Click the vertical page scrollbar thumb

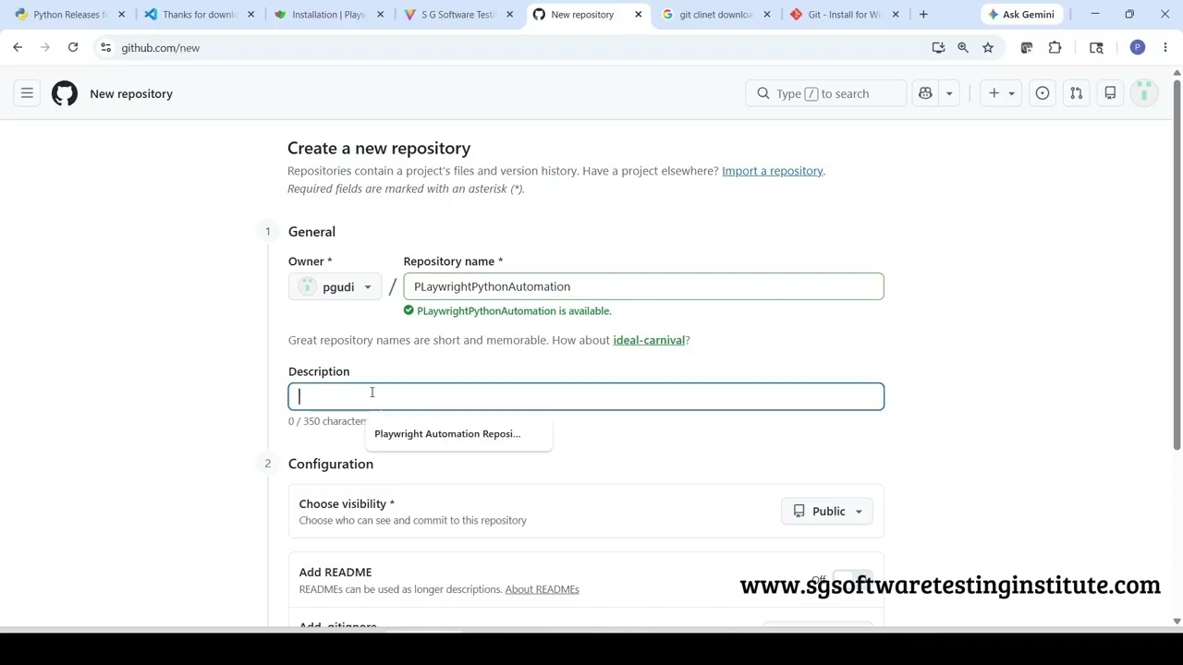point(1177,263)
